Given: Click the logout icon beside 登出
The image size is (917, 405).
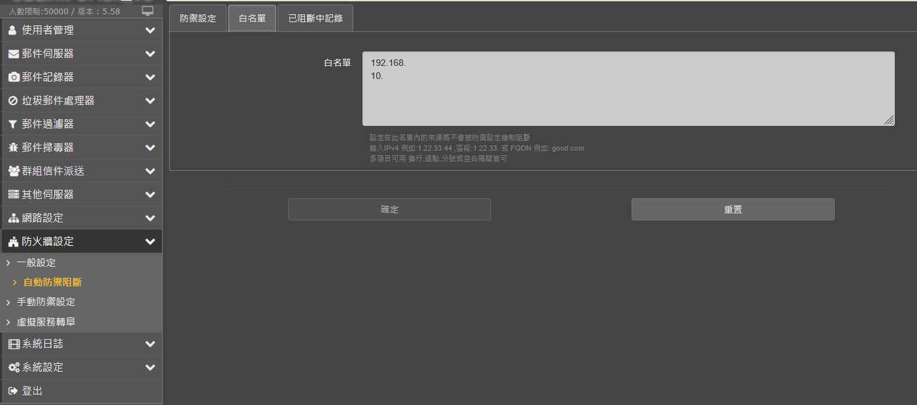Looking at the screenshot, I should point(13,391).
